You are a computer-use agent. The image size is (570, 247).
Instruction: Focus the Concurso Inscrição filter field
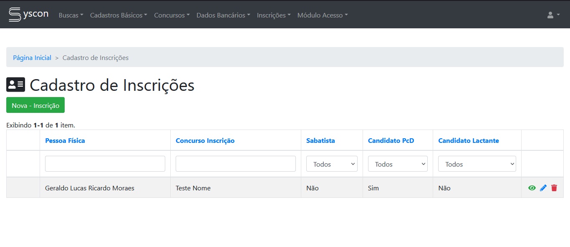click(236, 164)
